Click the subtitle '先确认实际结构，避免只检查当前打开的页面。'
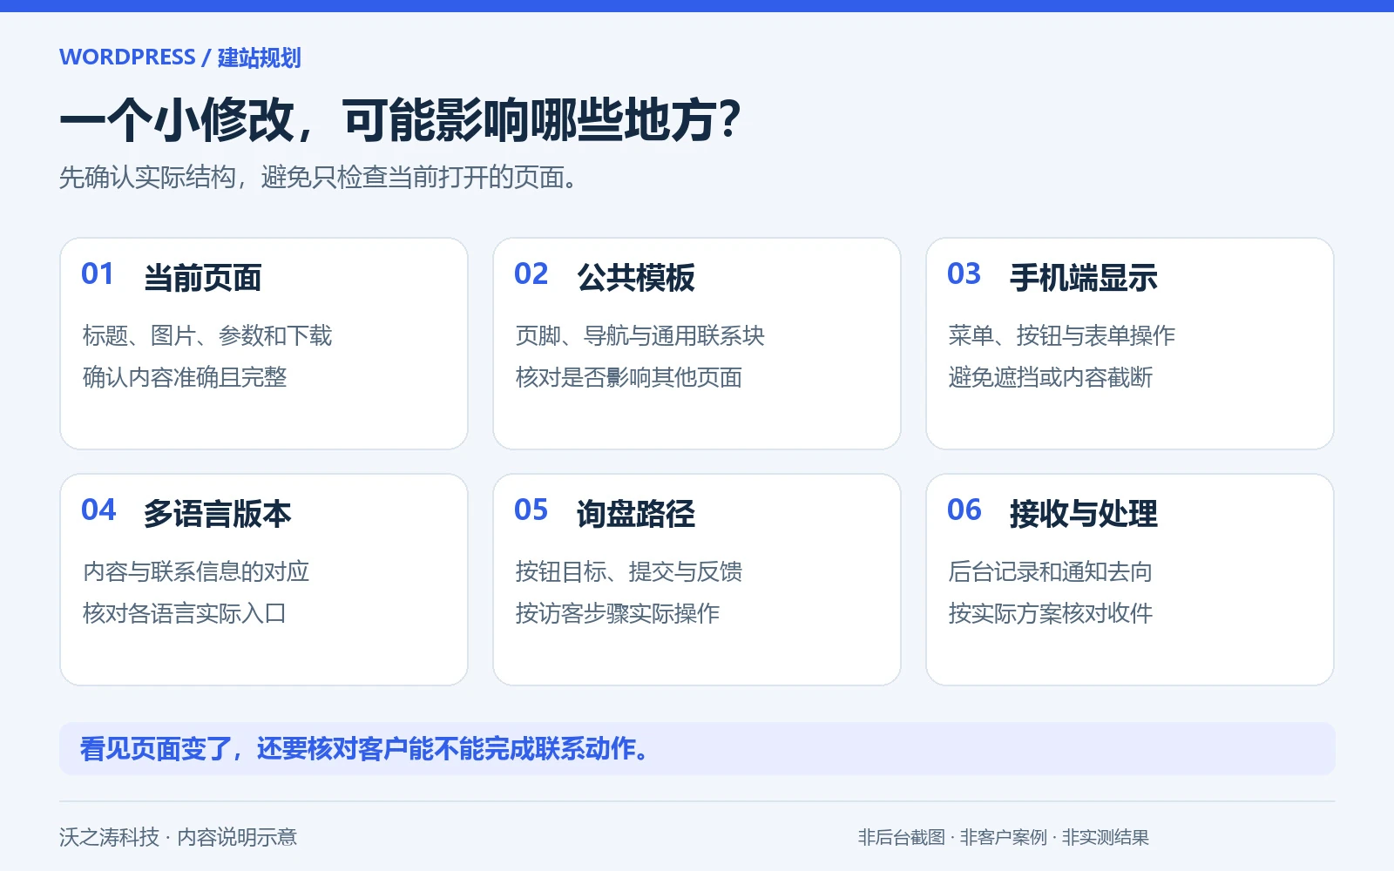1394x871 pixels. pos(318,178)
